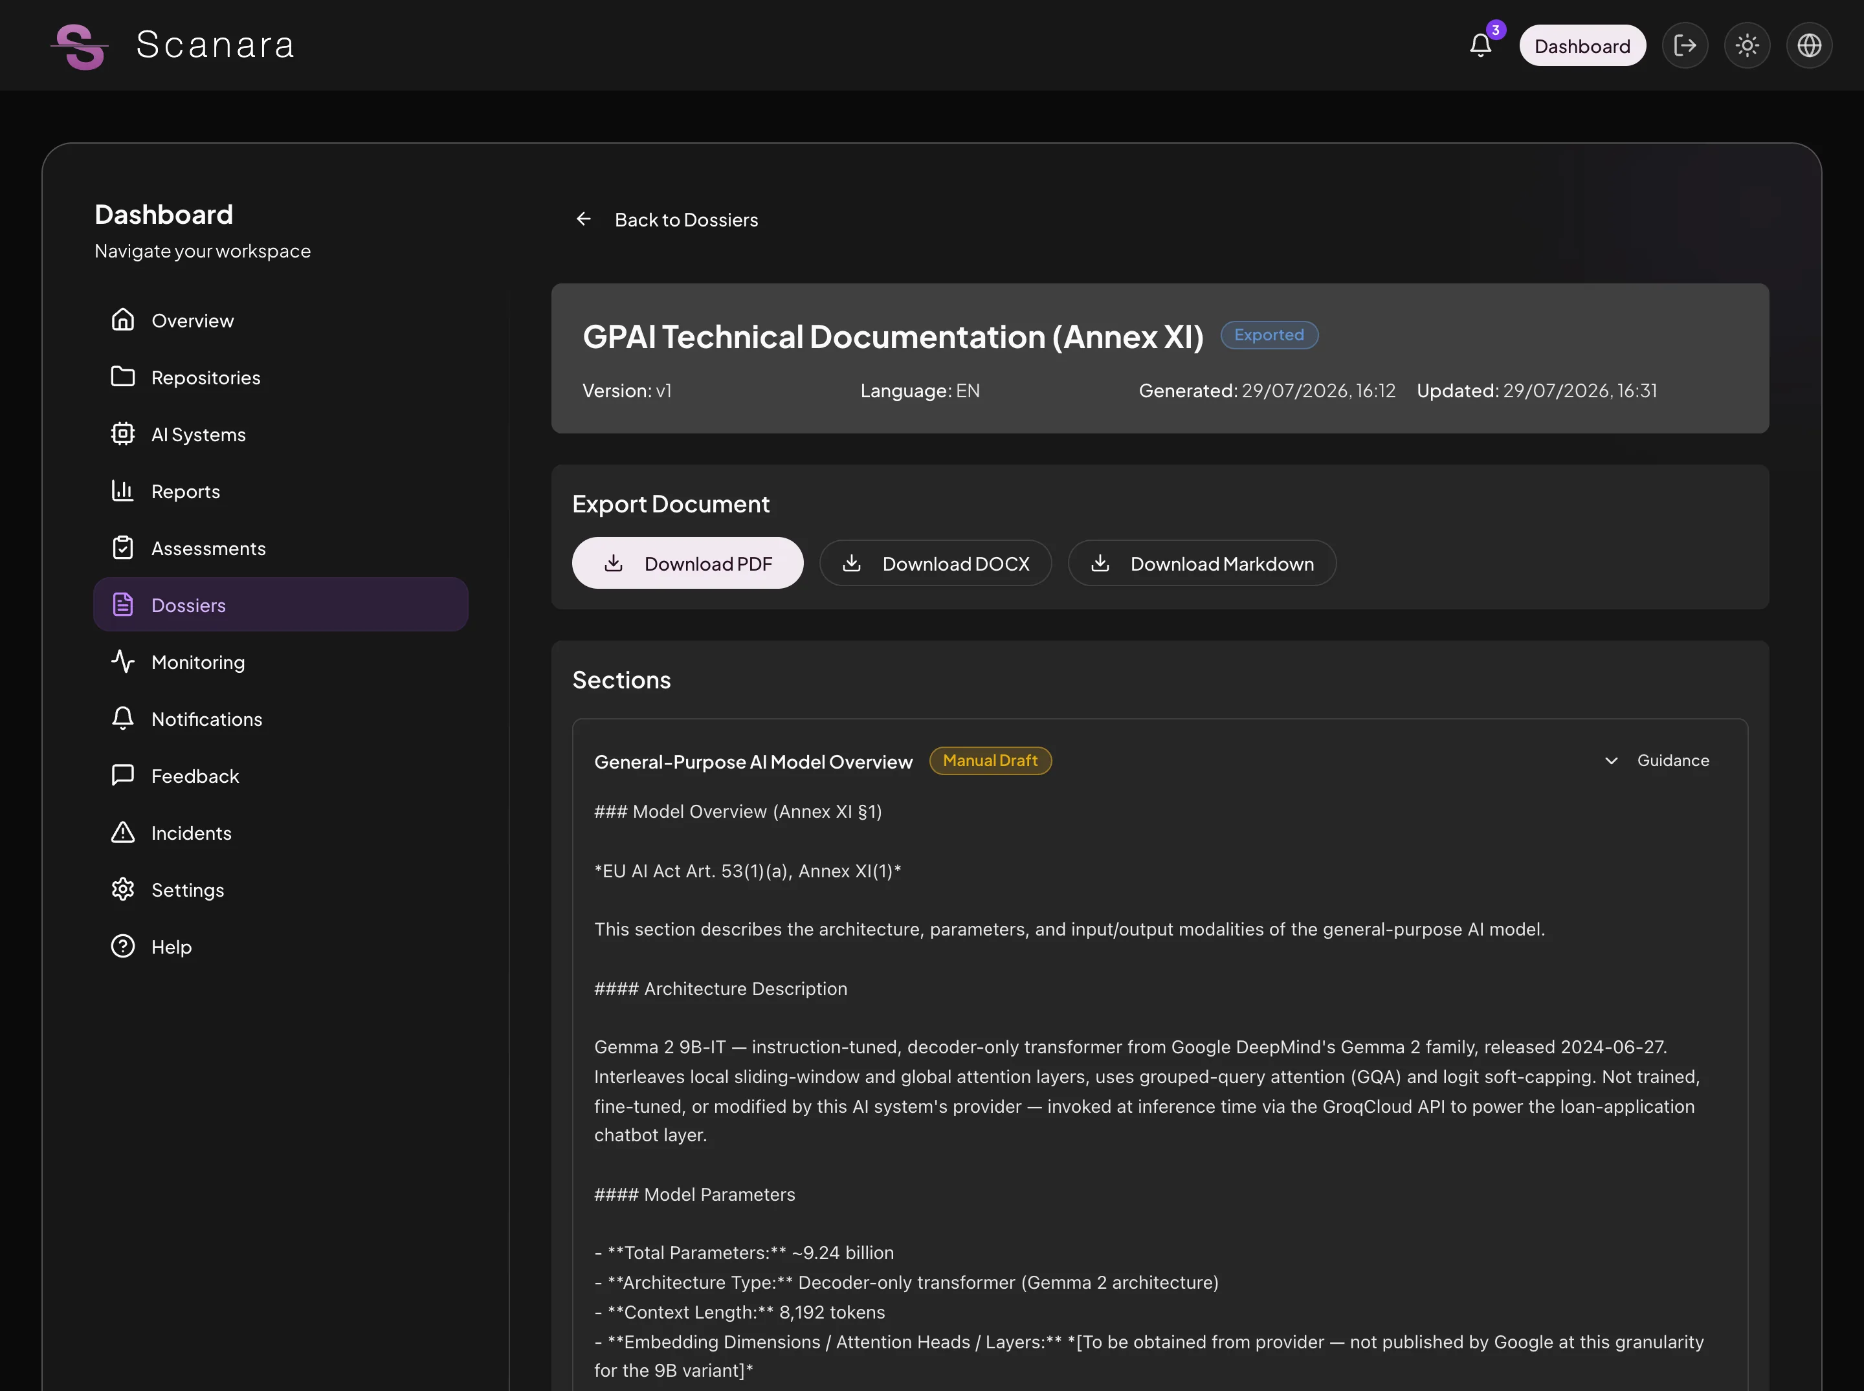Click the '### Model Overview (Annex XI §1)' line

[x=738, y=812]
